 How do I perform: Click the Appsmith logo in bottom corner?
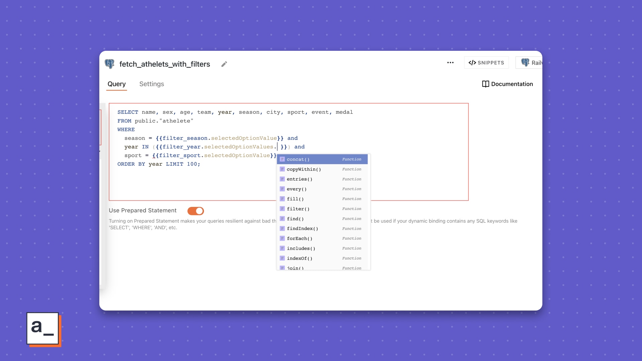coord(43,329)
